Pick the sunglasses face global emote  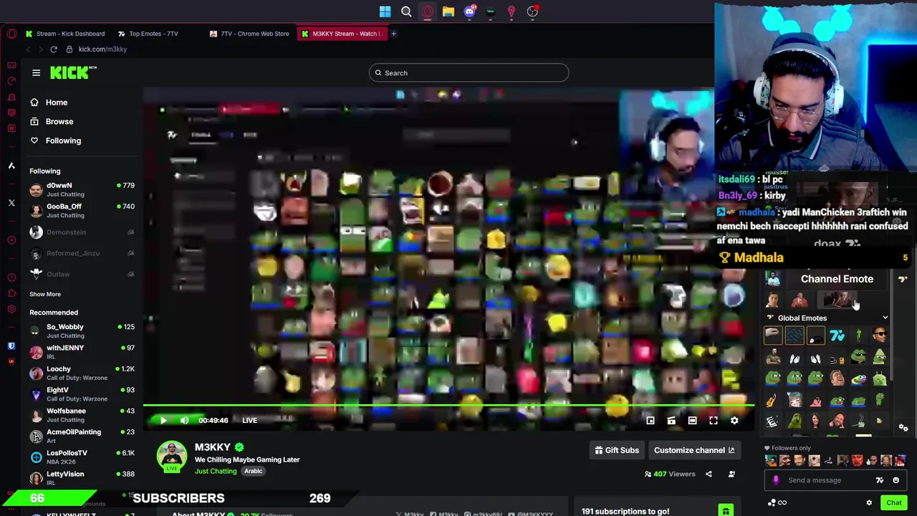coord(880,335)
